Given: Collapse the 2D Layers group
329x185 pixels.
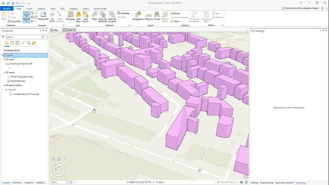Looking at the screenshot, I should pyautogui.click(x=4, y=72).
